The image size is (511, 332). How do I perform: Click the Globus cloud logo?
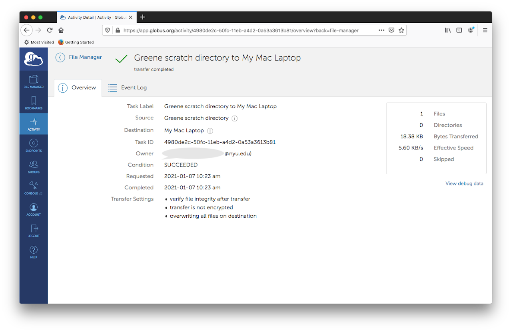click(34, 59)
